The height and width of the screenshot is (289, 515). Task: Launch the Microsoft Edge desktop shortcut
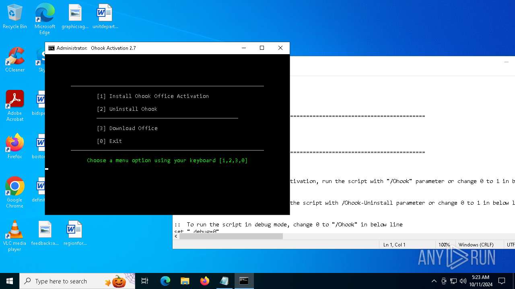(x=45, y=19)
